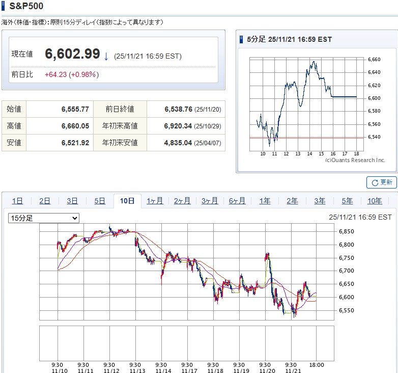
Task: Open the 3ヶ月 chart tab
Action: (210, 201)
